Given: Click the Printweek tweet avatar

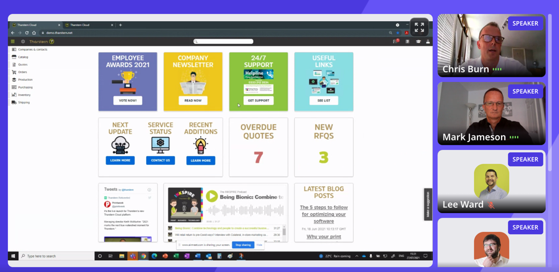Looking at the screenshot, I should [107, 205].
